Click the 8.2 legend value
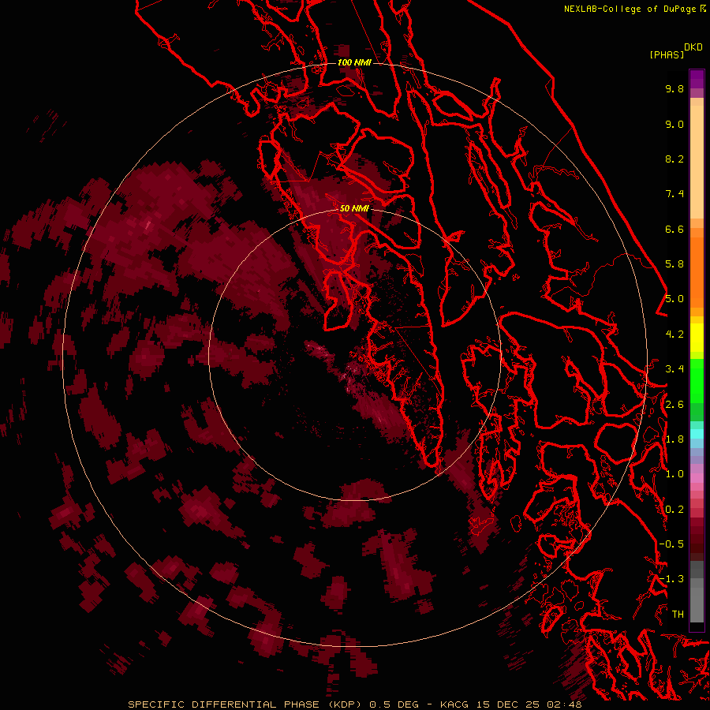Viewport: 710px width, 710px height. click(x=674, y=159)
